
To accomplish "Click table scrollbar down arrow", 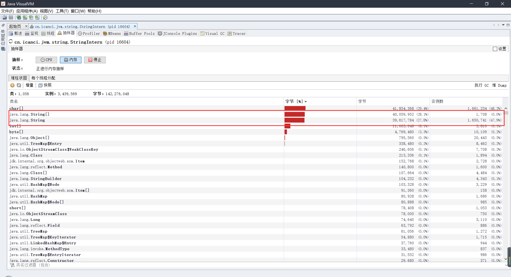I will [506, 259].
